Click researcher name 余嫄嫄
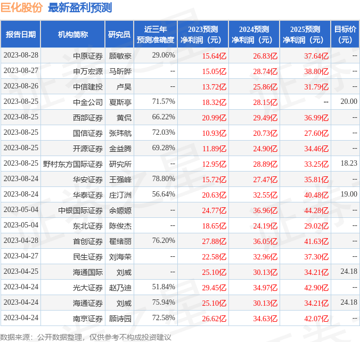360x342 pixels. pyautogui.click(x=120, y=210)
